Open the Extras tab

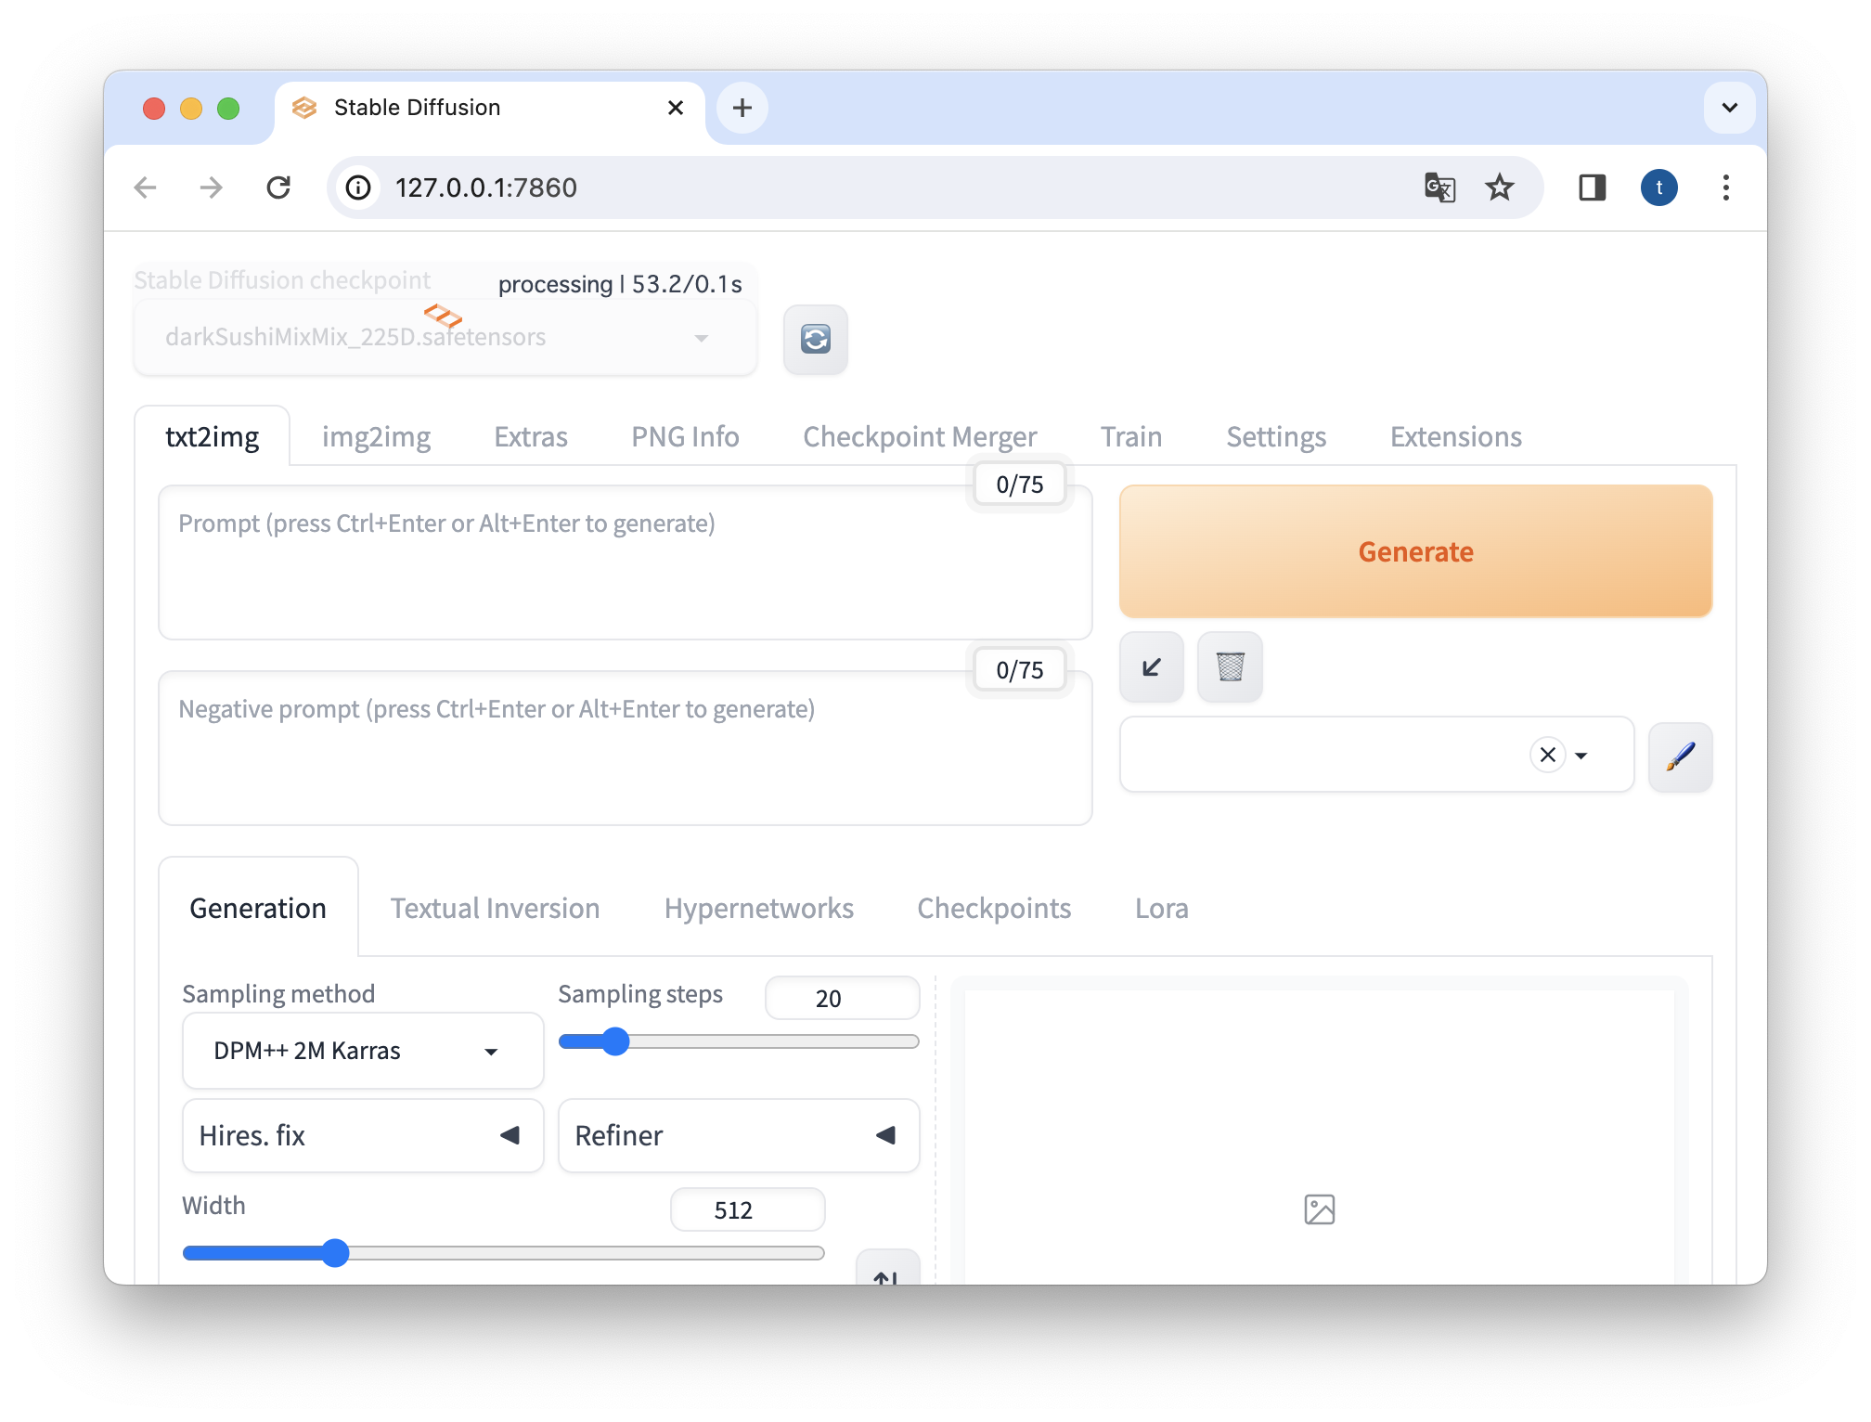point(531,436)
